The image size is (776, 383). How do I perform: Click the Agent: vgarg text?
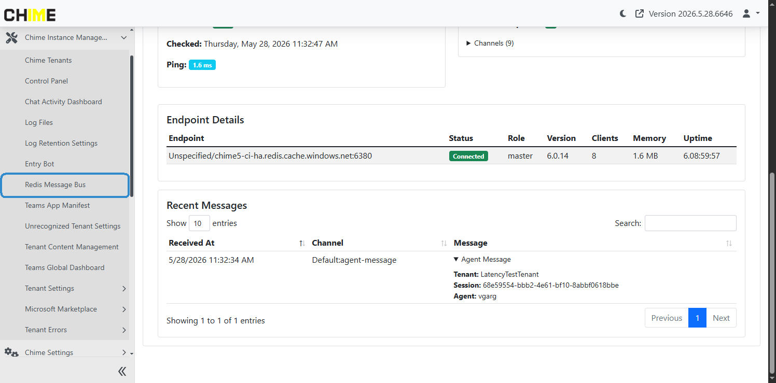click(x=475, y=296)
